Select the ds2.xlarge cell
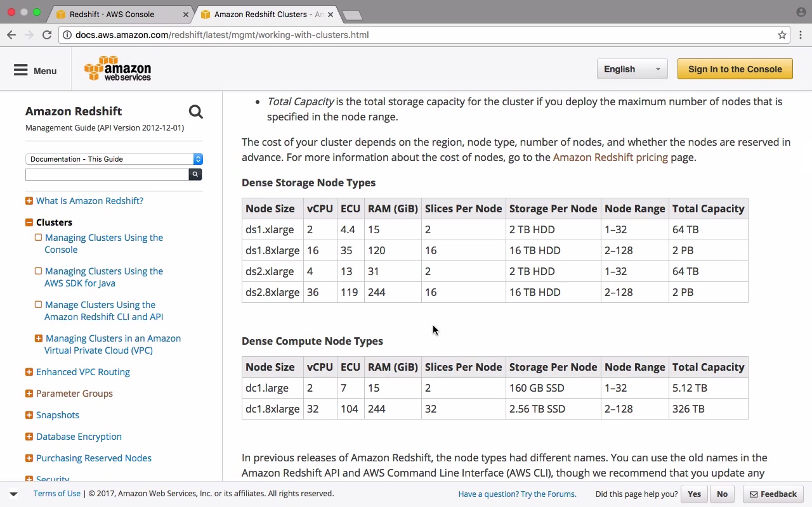The width and height of the screenshot is (812, 507). click(272, 271)
